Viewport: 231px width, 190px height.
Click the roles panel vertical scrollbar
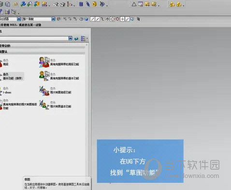[x=87, y=110]
